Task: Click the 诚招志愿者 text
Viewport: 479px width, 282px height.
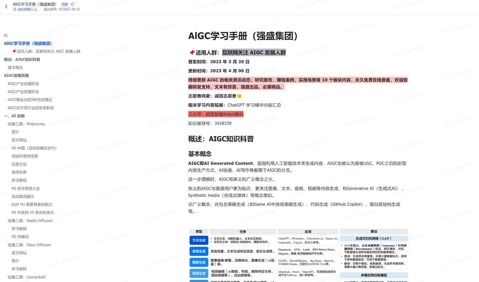Action: tap(225, 96)
